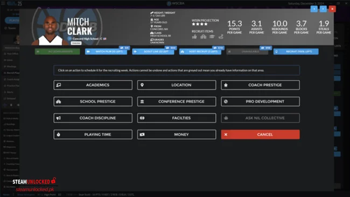Click the graduation cap recruit item icon
This screenshot has height=197, width=350.
[x=212, y=37]
